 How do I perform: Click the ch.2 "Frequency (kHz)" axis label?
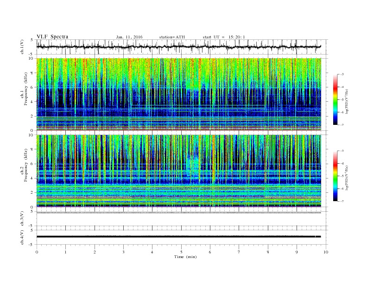(26, 166)
